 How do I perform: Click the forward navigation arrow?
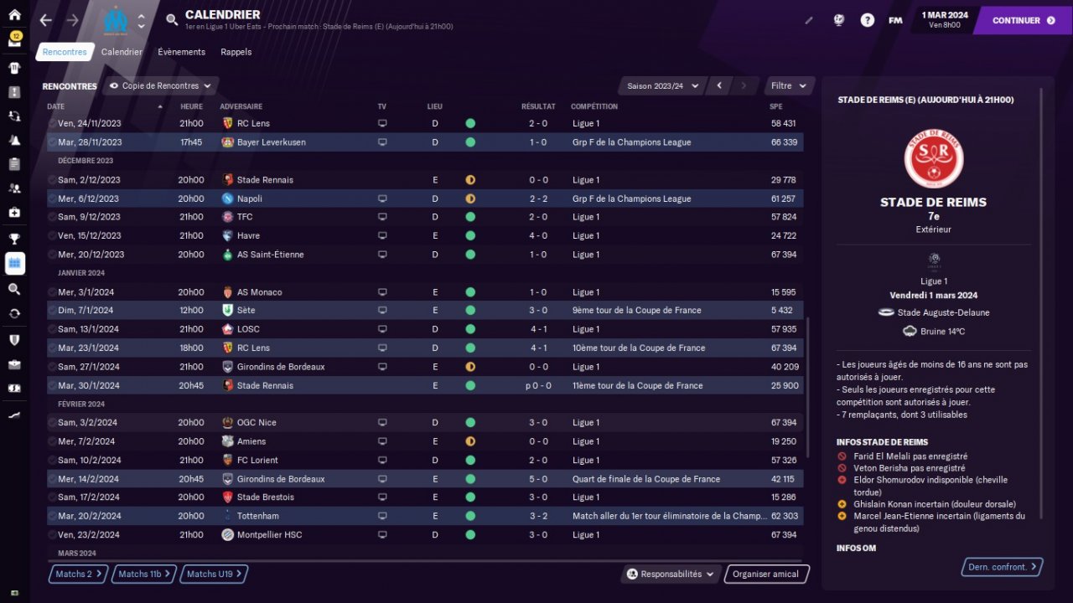(x=72, y=20)
